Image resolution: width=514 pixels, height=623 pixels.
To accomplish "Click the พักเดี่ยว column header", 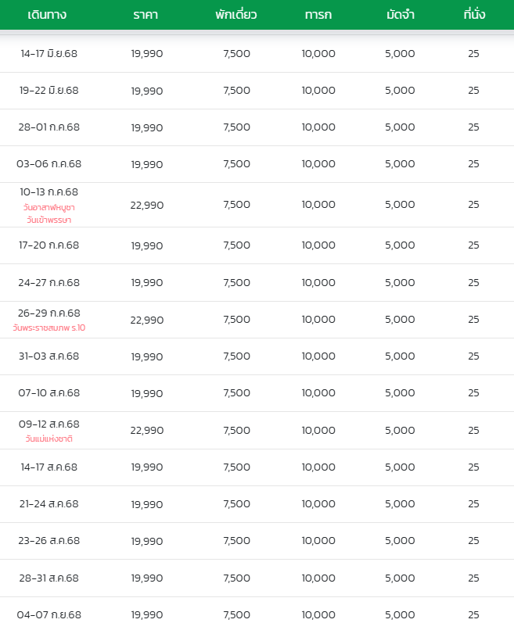I will click(x=236, y=15).
